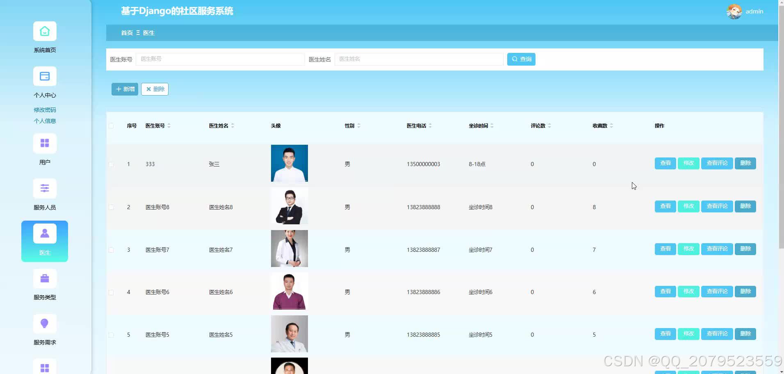The image size is (784, 374).
Task: Sort by the 评论数 column arrows
Action: coord(549,125)
